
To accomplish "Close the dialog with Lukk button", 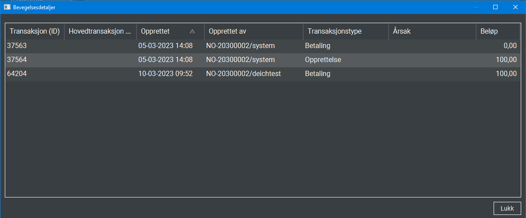I will point(507,208).
